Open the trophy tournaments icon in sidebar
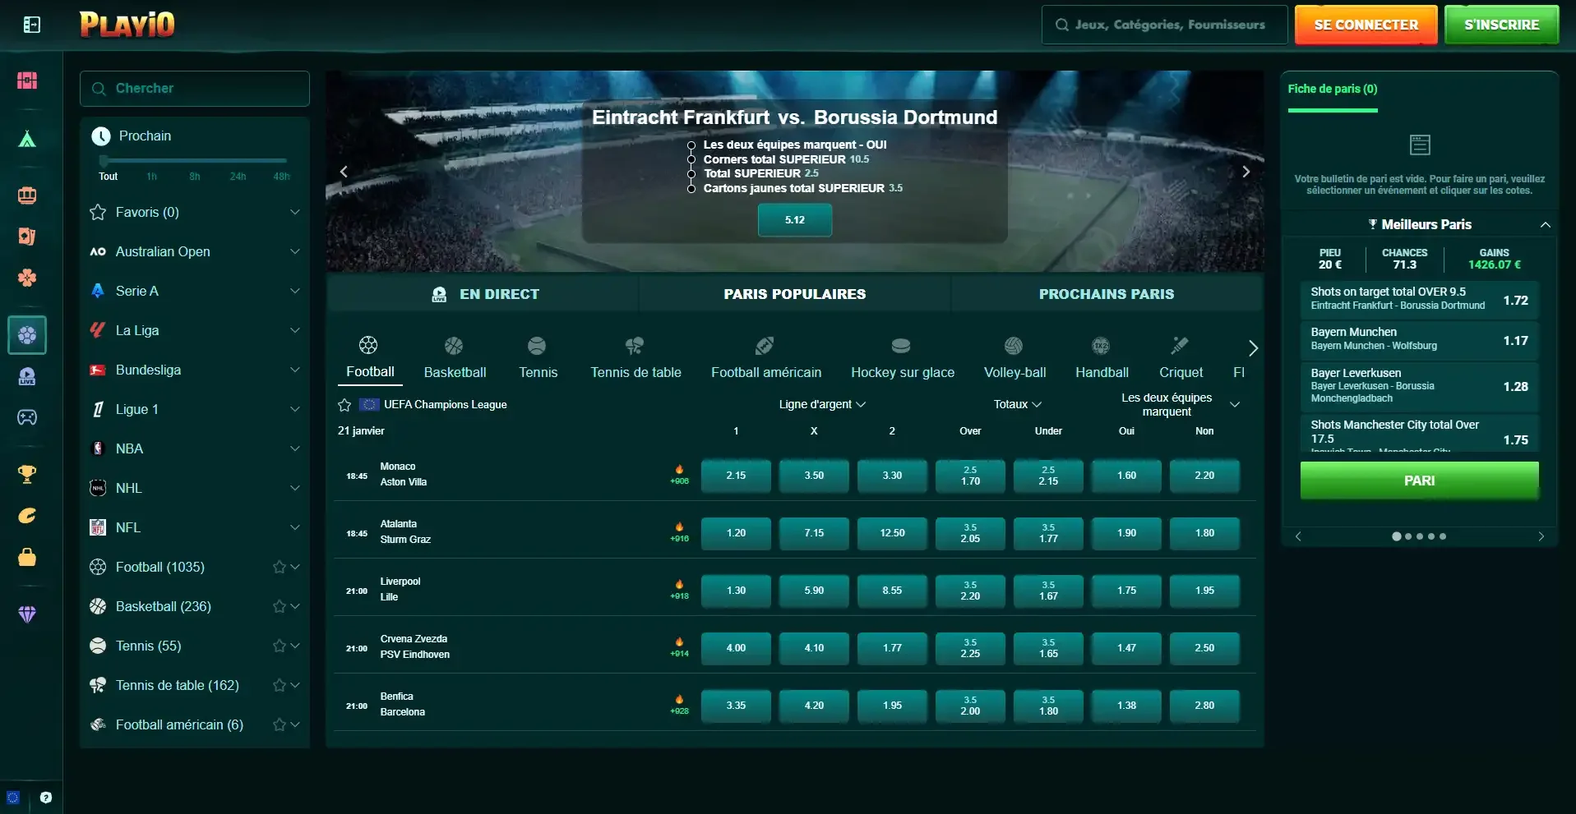The height and width of the screenshot is (814, 1576). pos(27,474)
